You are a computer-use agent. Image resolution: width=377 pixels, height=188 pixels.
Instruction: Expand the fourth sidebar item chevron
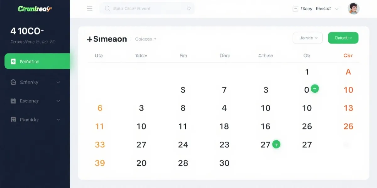point(58,119)
